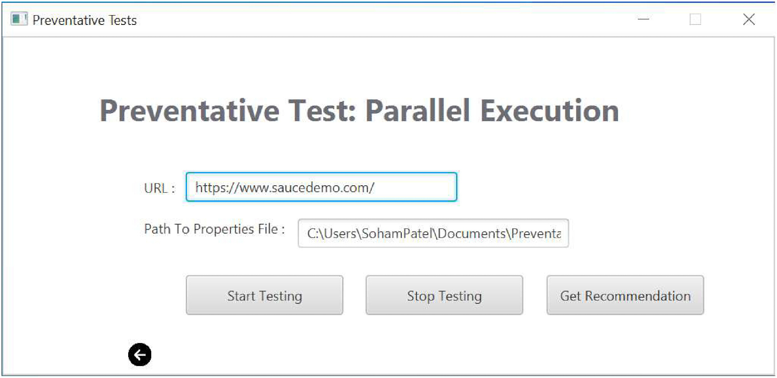777x378 pixels.
Task: Select the Path To Properties File field
Action: pyautogui.click(x=434, y=233)
